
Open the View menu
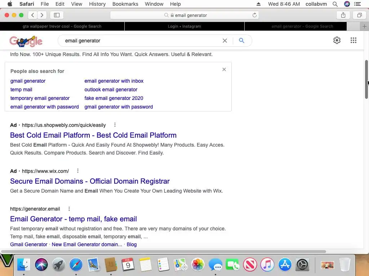tap(76, 4)
